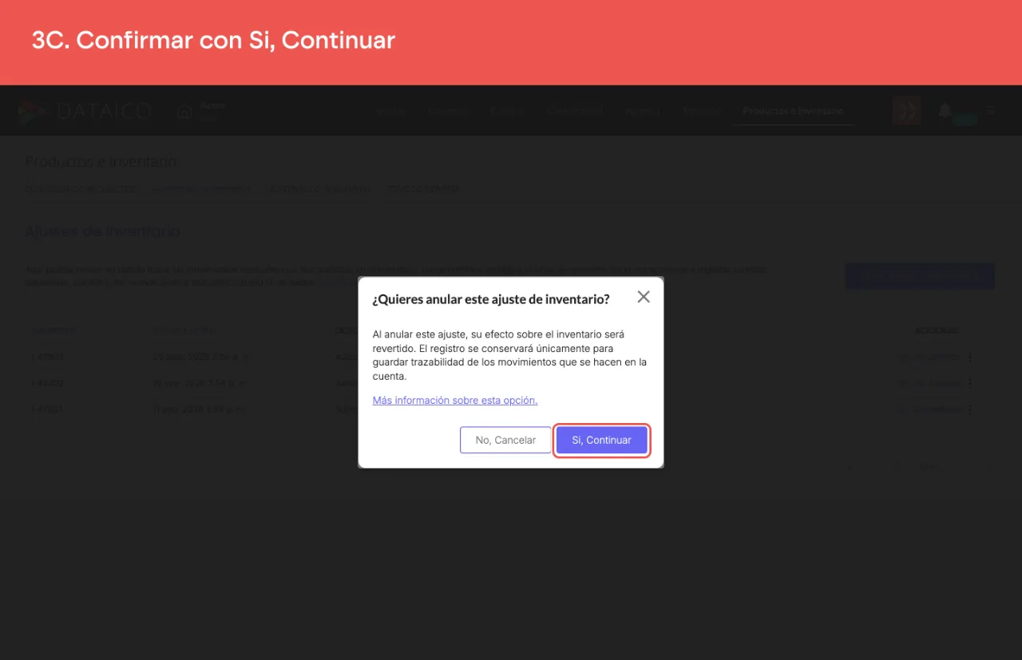
Task: Open the three-dot menu of the second adjustment row
Action: click(970, 383)
